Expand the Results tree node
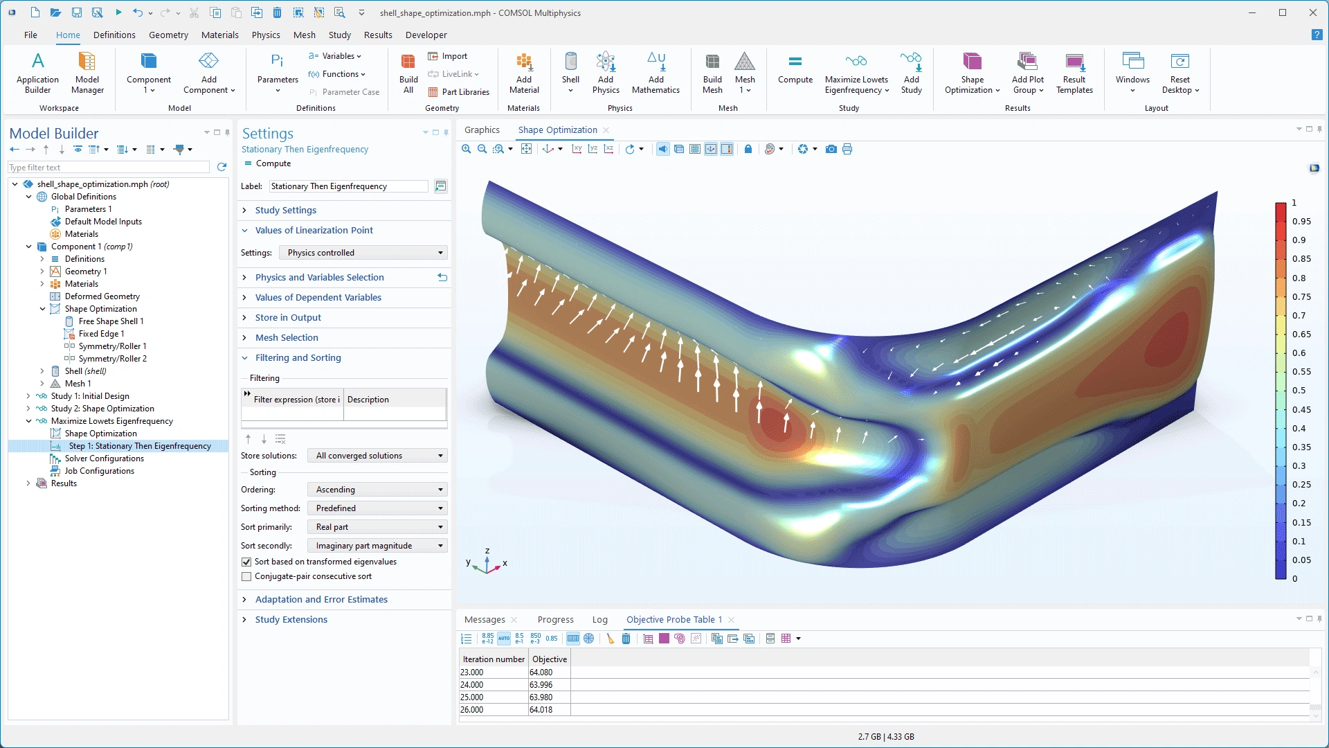Image resolution: width=1329 pixels, height=748 pixels. [28, 483]
